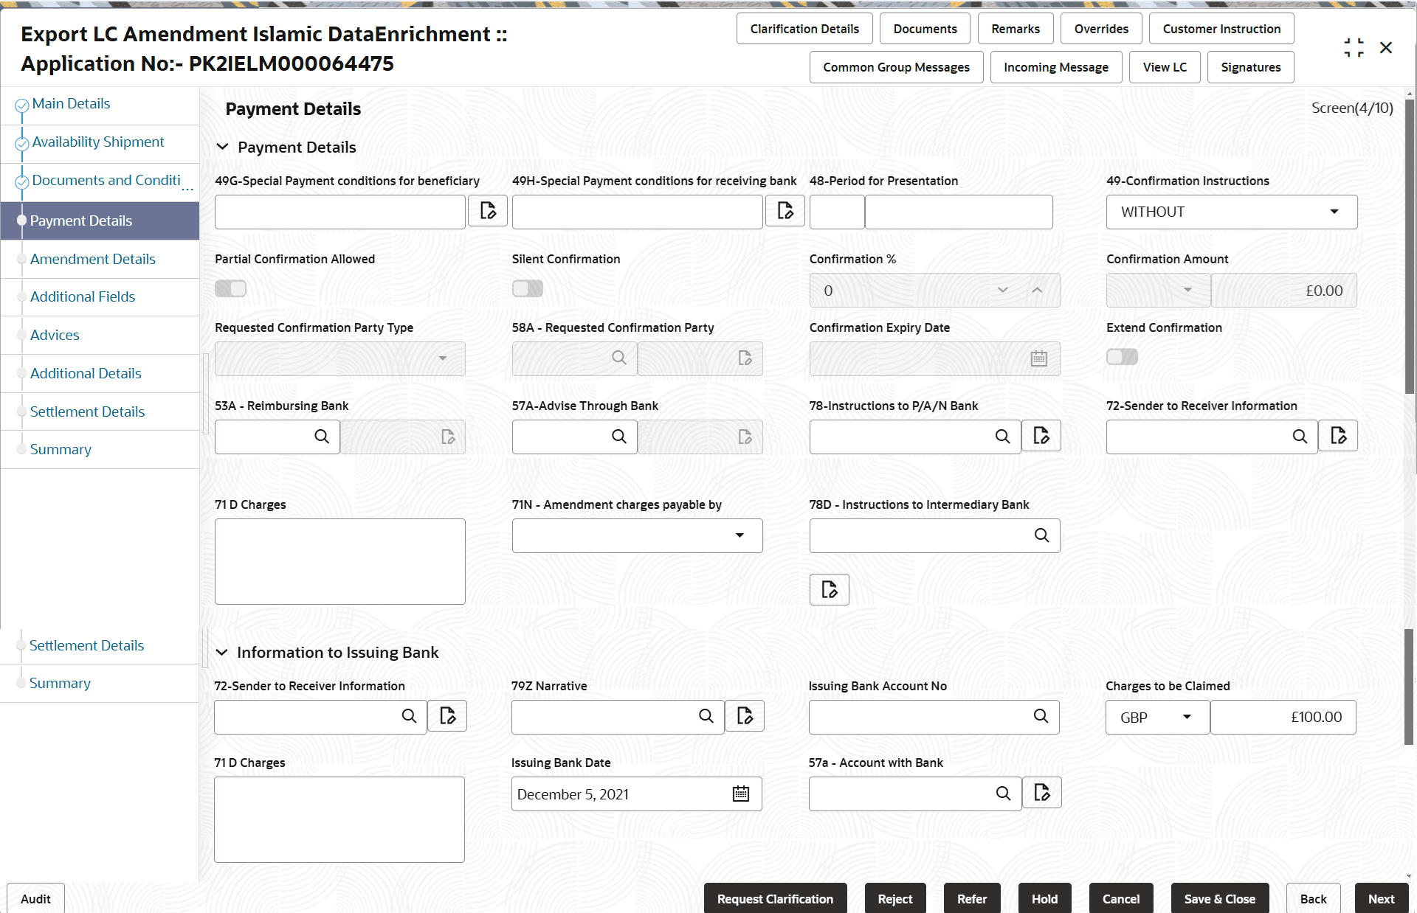The width and height of the screenshot is (1417, 913).
Task: Open editor icon beside 78-Instructions to P/A/N Bank
Action: (x=1041, y=436)
